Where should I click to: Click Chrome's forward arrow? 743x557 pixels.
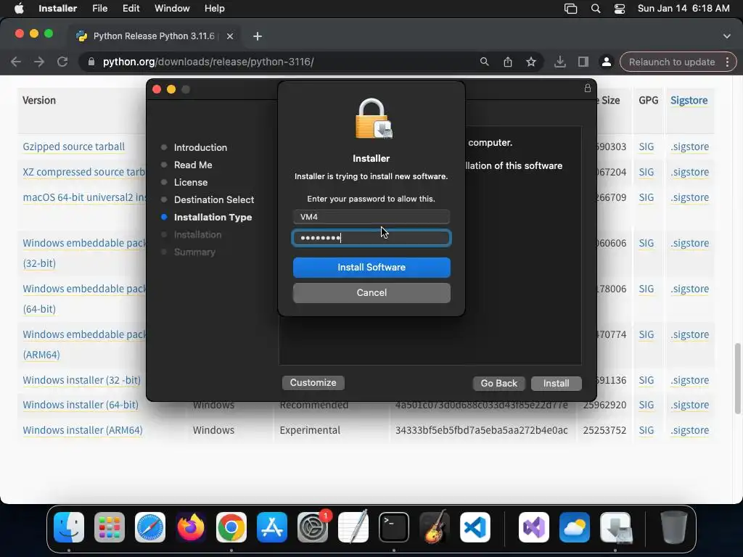point(39,62)
